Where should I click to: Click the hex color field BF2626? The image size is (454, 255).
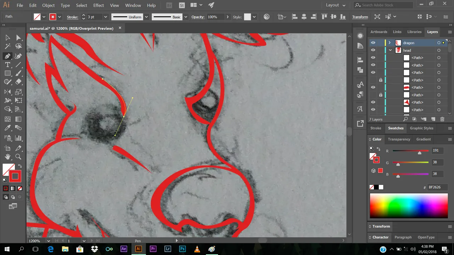coord(437,187)
